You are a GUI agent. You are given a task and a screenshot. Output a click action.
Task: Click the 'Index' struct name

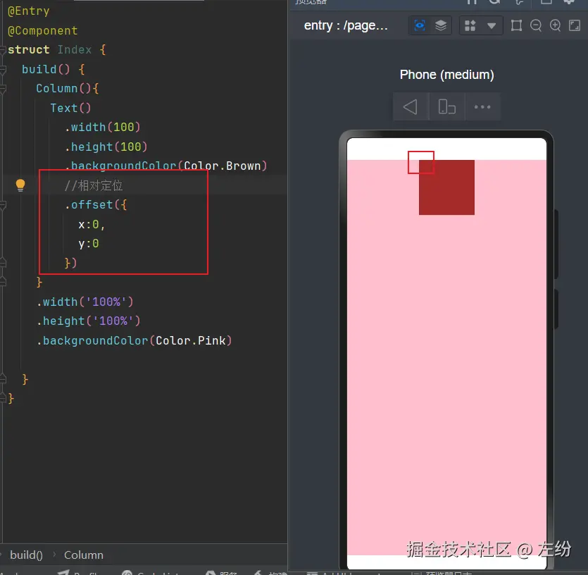pyautogui.click(x=74, y=49)
